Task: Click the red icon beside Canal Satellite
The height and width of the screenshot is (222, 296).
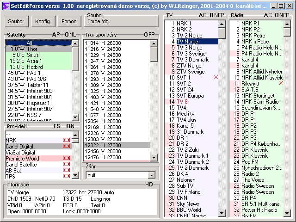Action: (66, 164)
